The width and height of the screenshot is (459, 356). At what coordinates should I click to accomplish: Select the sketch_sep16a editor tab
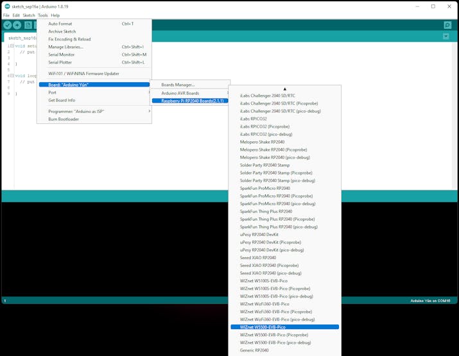tap(21, 38)
